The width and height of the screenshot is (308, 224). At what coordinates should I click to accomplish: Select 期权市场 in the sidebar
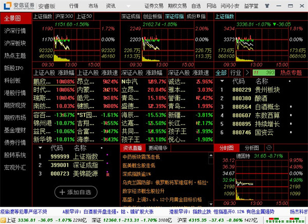(x=15, y=118)
